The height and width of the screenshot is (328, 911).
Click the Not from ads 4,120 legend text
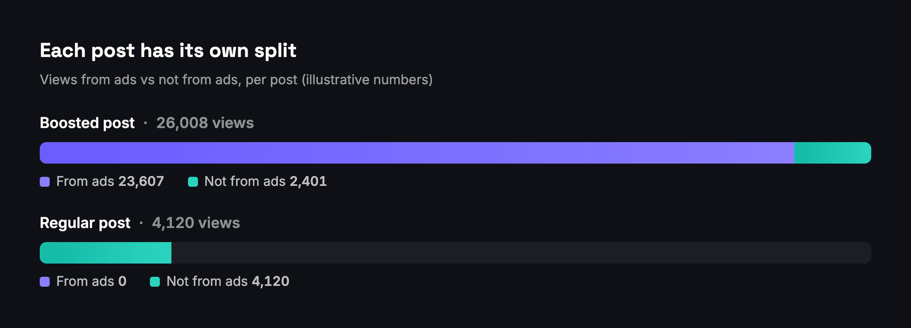coord(228,281)
